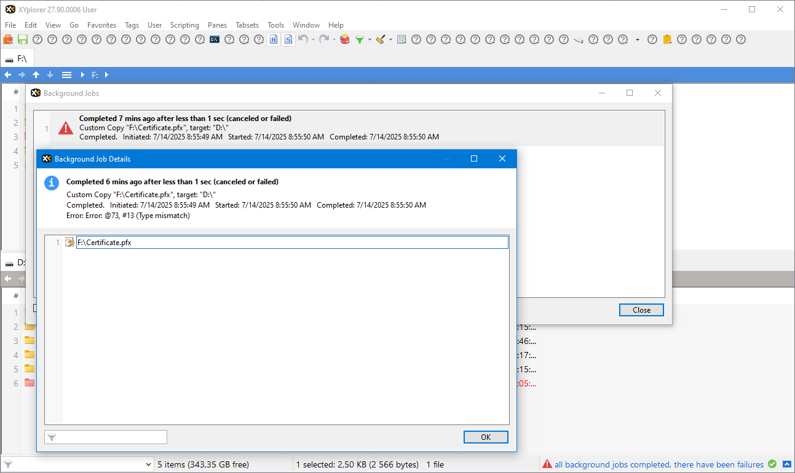Open the Scripting menu
Viewport: 795px width, 473px height.
[x=184, y=25]
